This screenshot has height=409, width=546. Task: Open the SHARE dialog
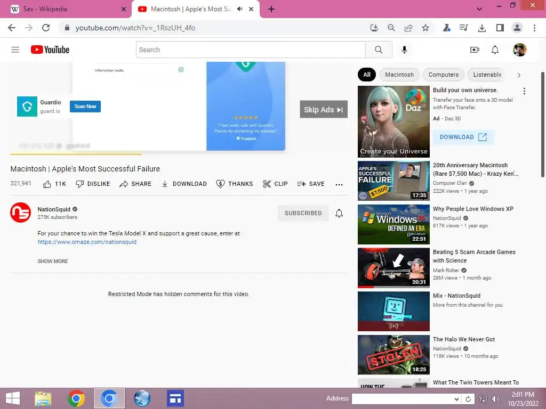[x=135, y=184]
